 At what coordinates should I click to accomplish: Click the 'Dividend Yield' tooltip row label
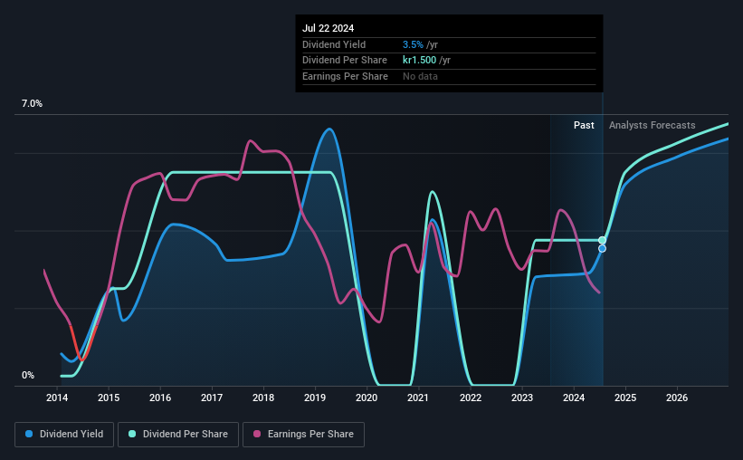pyautogui.click(x=334, y=44)
